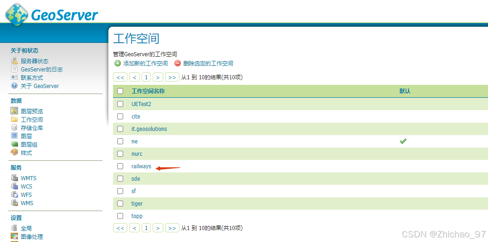Sort by 工作空间名称 column header
The width and height of the screenshot is (488, 242).
click(x=148, y=91)
